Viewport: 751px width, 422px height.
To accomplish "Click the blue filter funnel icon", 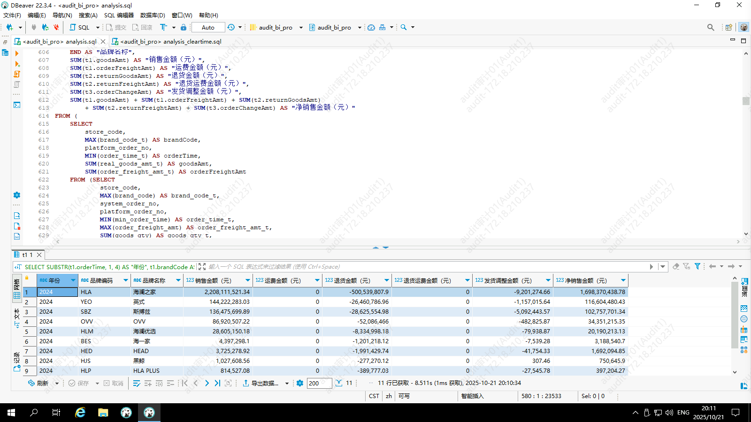I will point(697,266).
